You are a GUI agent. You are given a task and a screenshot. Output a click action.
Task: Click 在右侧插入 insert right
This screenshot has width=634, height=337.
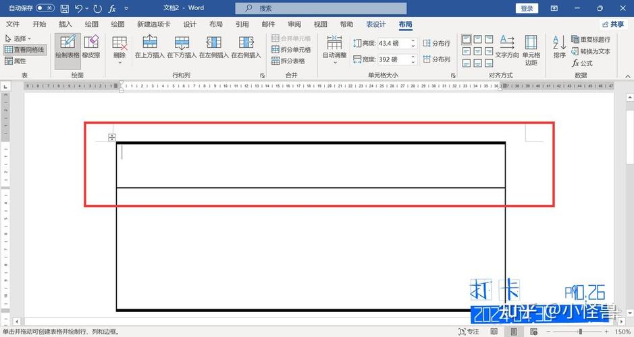pos(246,47)
